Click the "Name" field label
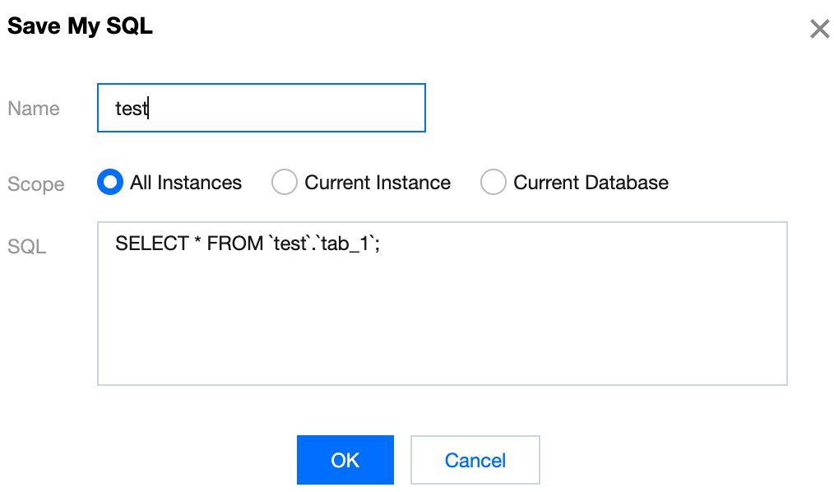834x492 pixels. pos(34,109)
